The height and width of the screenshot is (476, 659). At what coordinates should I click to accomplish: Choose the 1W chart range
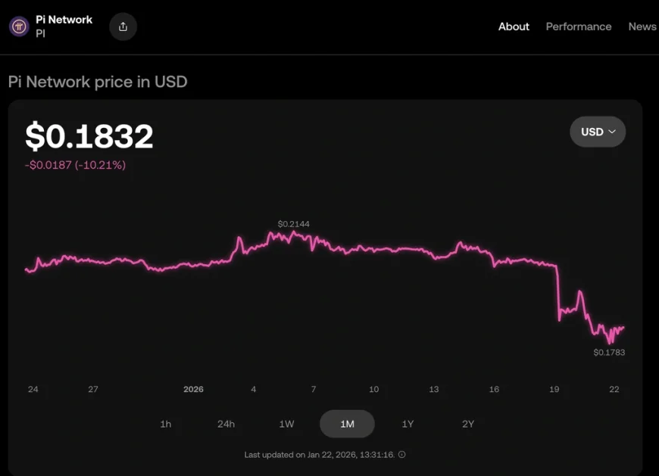[x=286, y=424]
